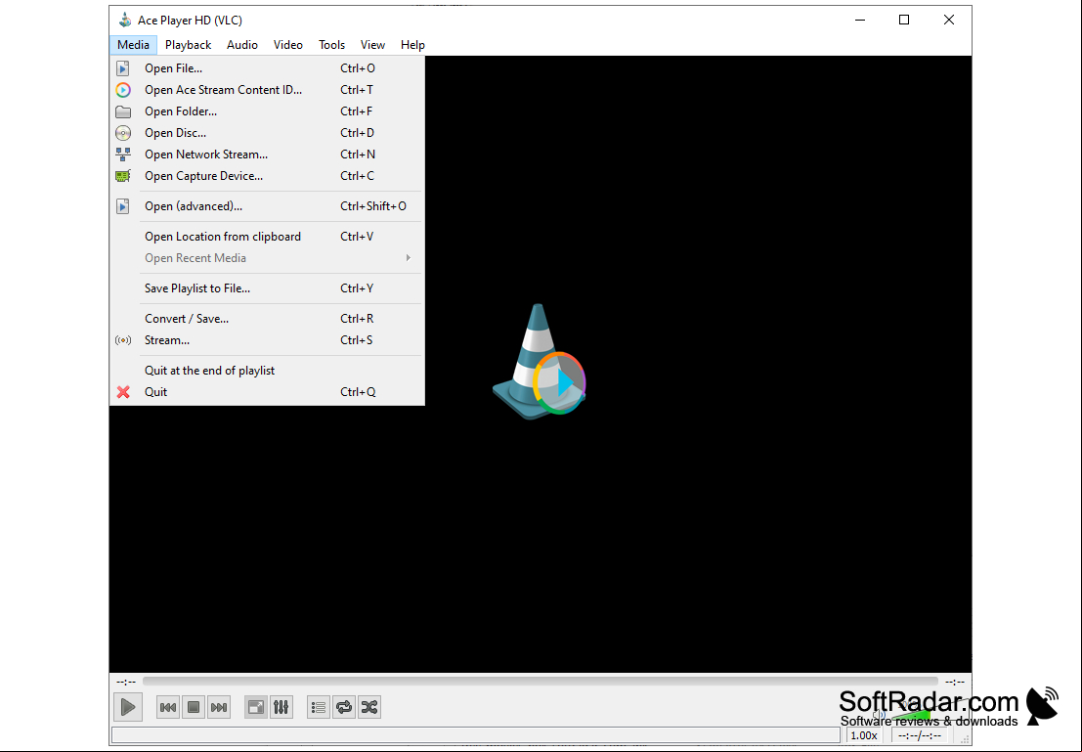Click the 1.00x playback speed indicator

[864, 735]
